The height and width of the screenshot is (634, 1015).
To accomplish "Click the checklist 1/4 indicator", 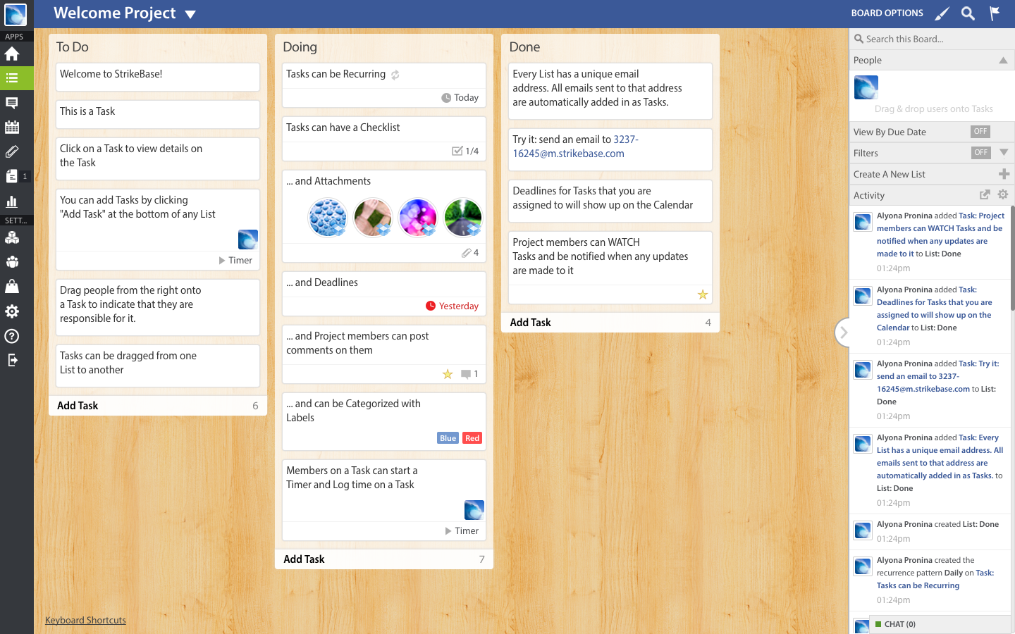I will 465,151.
